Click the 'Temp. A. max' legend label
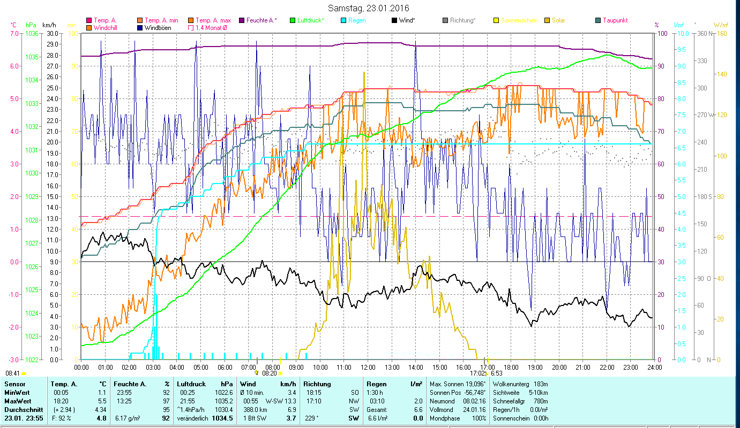This screenshot has width=740, height=428. tap(213, 20)
